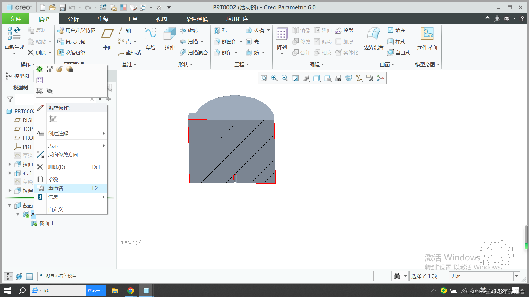Open the Boundary Blend (边界混合) tool
This screenshot has width=529, height=297.
(374, 34)
